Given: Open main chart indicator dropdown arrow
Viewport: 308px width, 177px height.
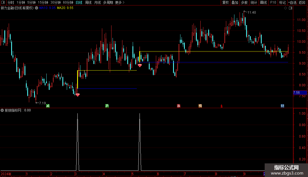Looking at the screenshot, I should (37, 8).
